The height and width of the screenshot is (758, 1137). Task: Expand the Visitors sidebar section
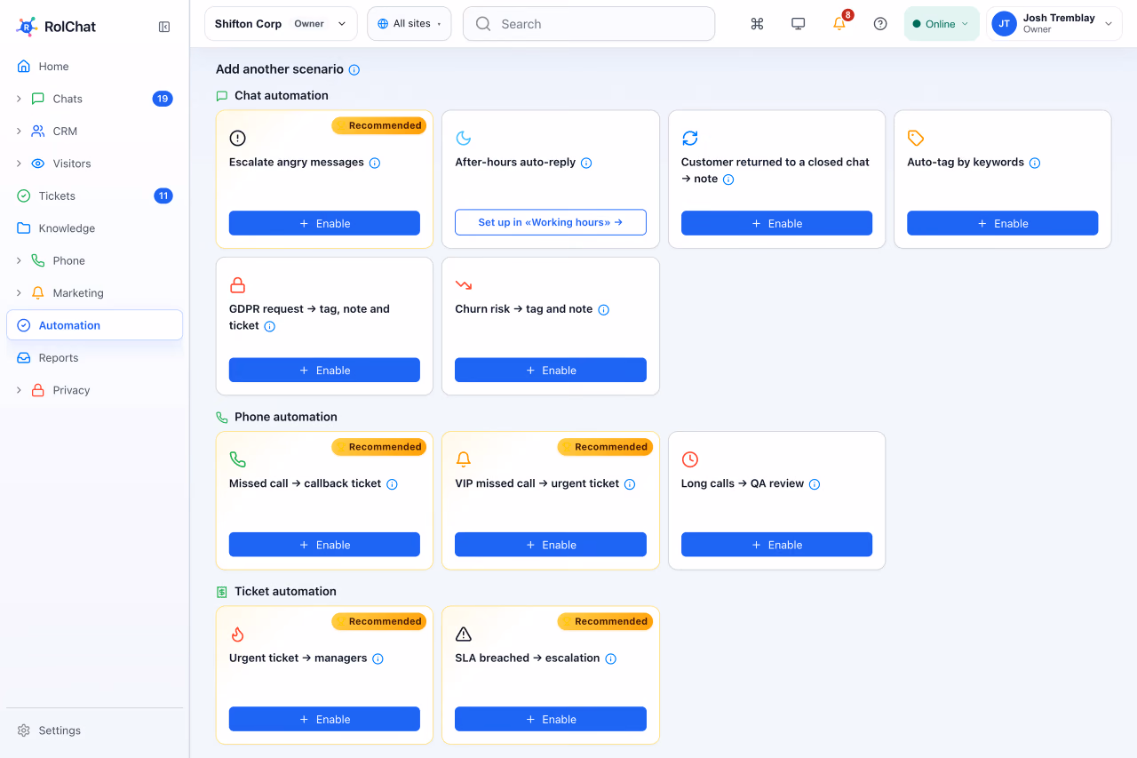(x=19, y=164)
